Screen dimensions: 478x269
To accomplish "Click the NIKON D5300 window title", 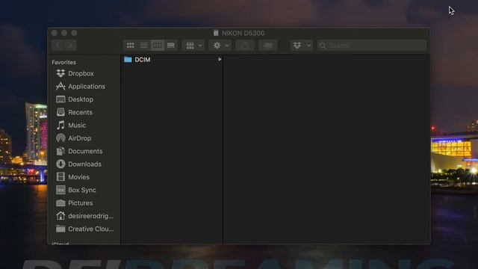I will click(x=243, y=33).
